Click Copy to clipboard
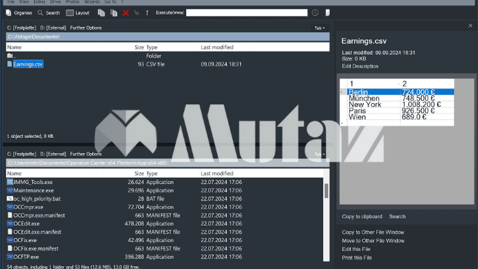 (x=362, y=216)
